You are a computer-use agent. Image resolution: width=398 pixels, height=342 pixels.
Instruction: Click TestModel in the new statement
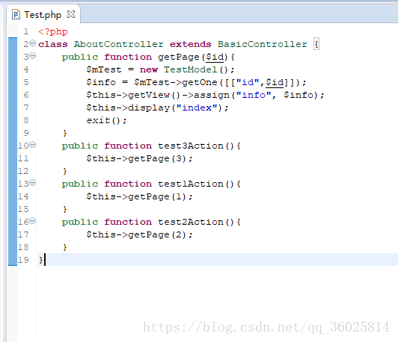click(190, 69)
